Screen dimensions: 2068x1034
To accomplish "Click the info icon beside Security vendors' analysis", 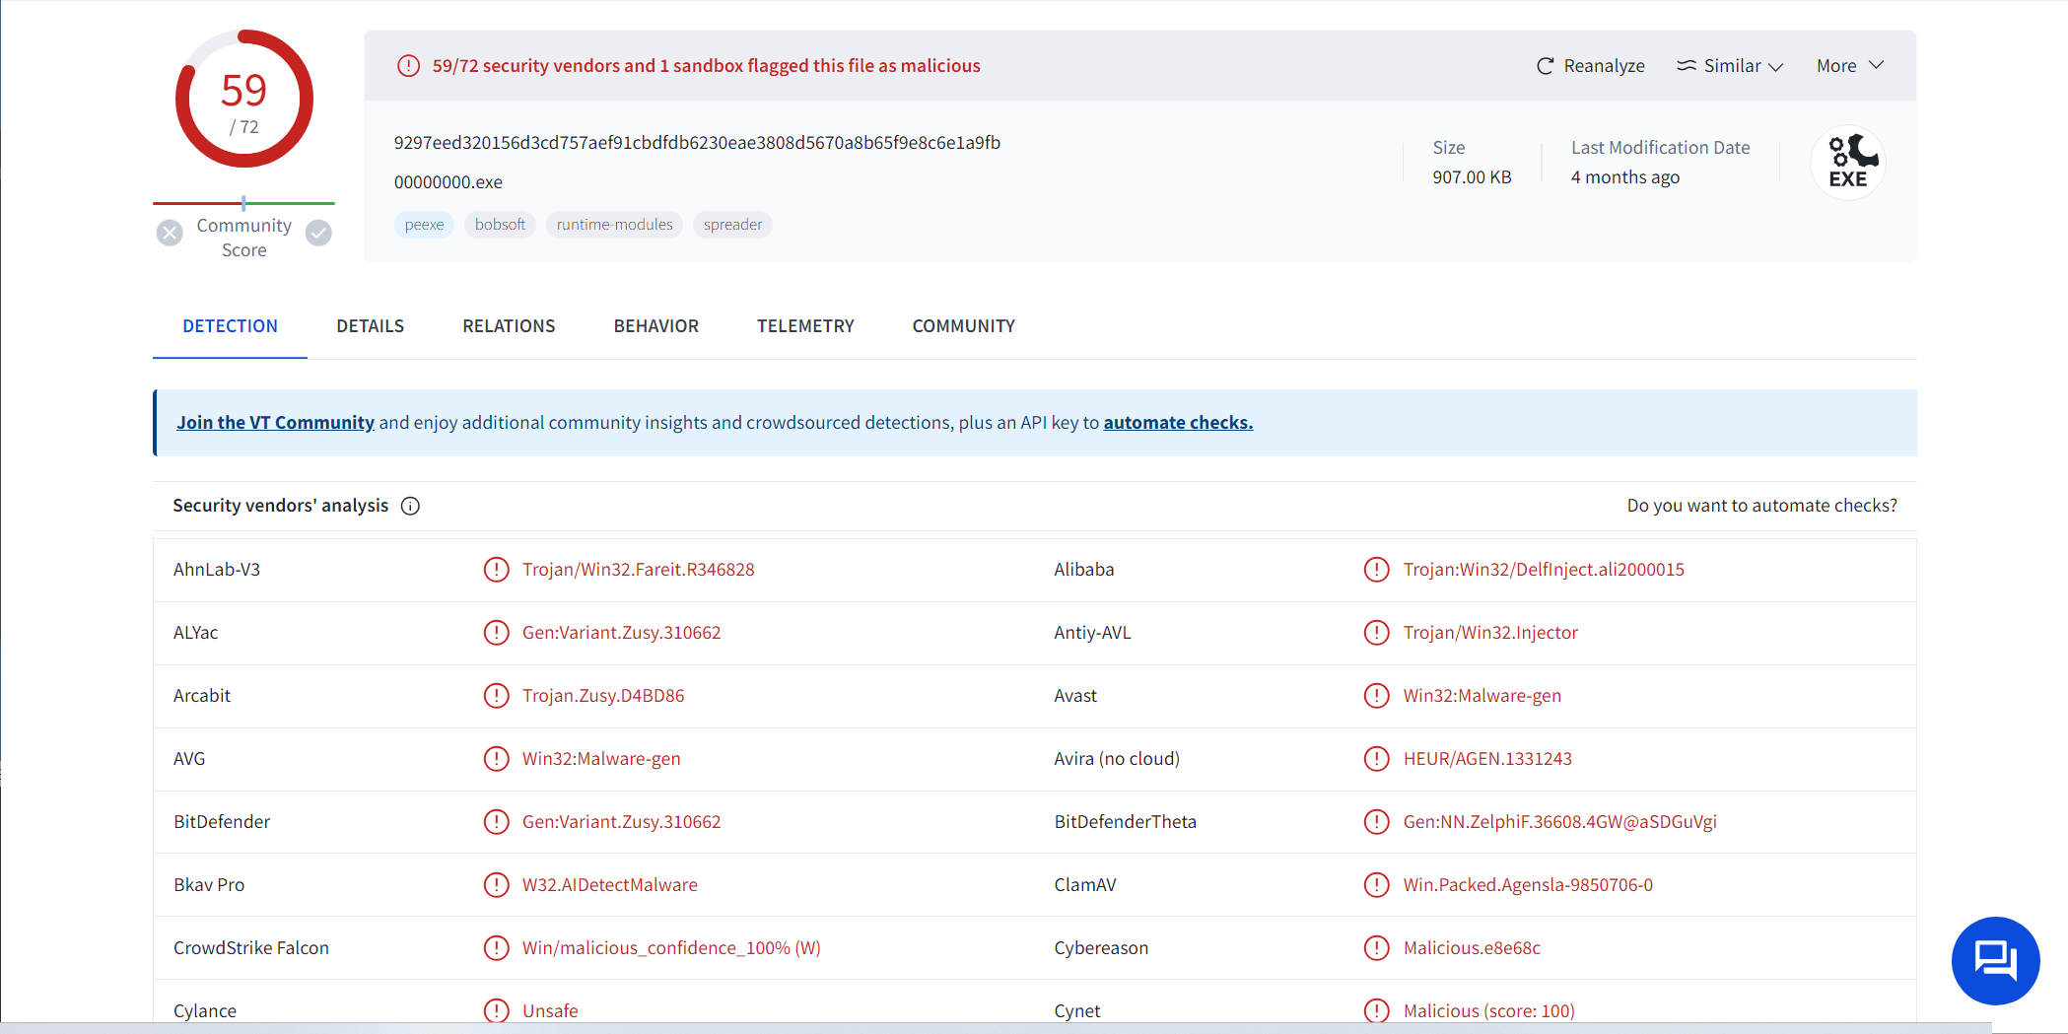I will click(410, 506).
